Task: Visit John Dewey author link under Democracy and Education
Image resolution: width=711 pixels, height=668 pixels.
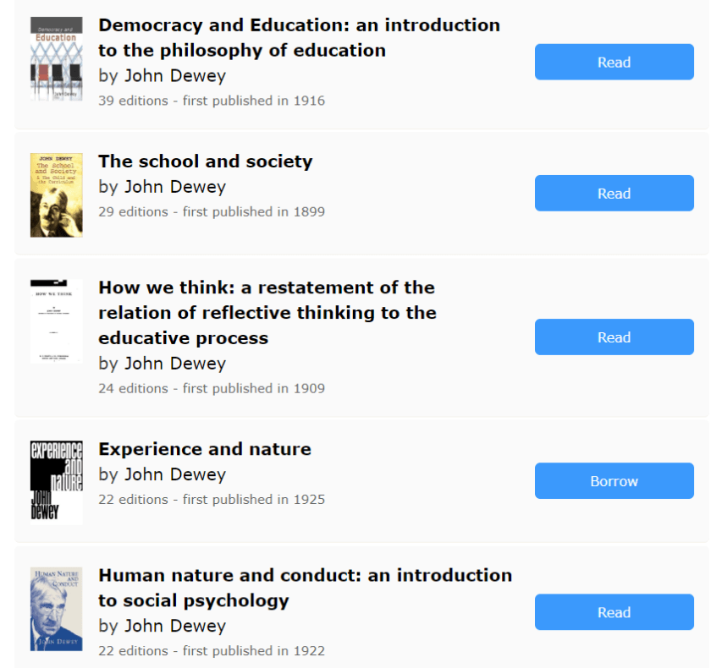Action: pyautogui.click(x=174, y=76)
